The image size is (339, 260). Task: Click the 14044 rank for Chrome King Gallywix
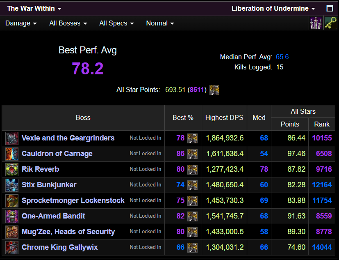(x=322, y=247)
